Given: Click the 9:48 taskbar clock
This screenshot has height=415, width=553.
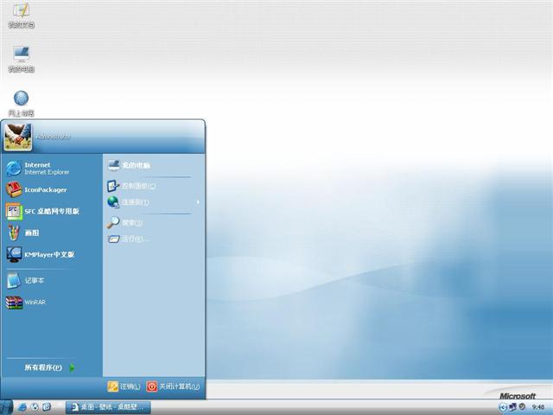Looking at the screenshot, I should point(537,407).
